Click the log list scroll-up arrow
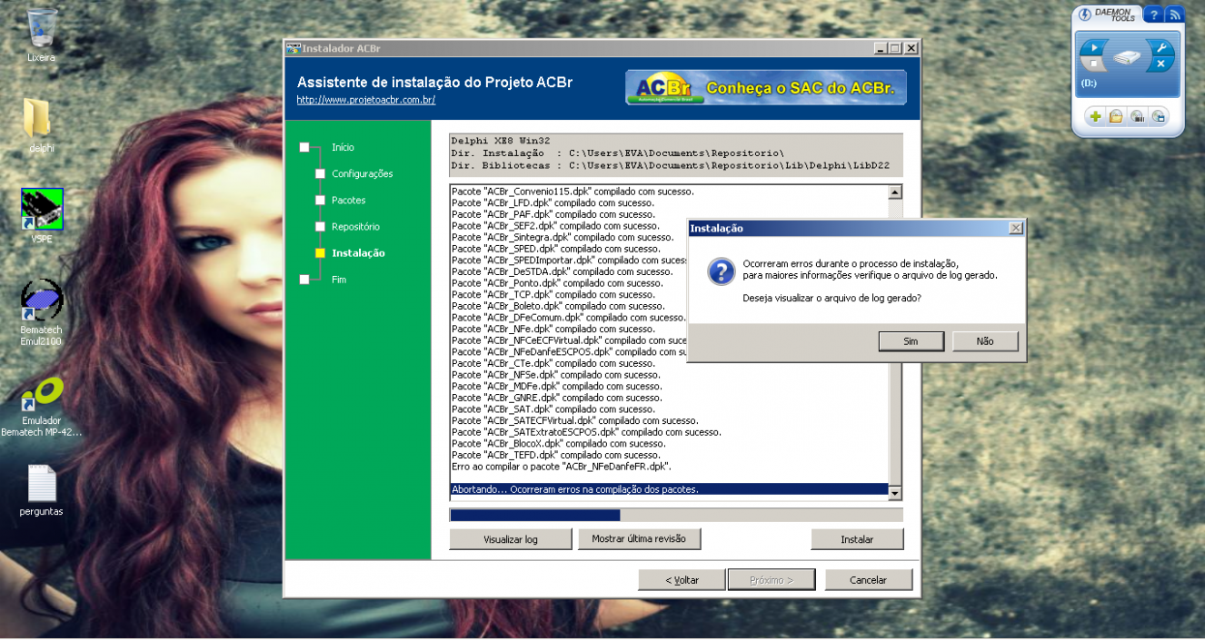The width and height of the screenshot is (1205, 640). [x=895, y=192]
